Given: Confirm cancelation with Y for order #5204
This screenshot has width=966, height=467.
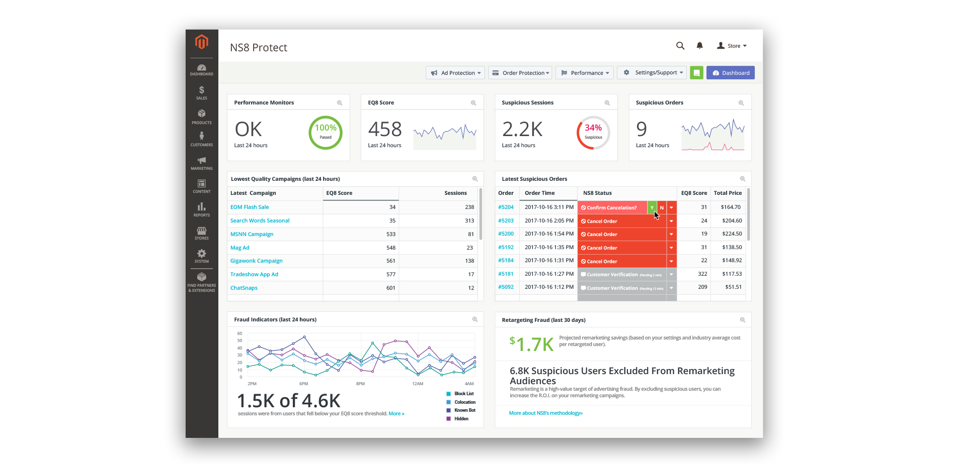Looking at the screenshot, I should 652,207.
